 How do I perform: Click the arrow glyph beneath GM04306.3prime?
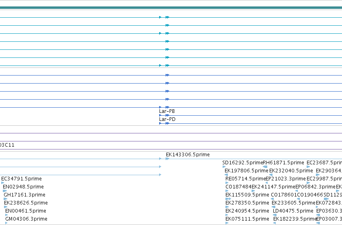[x=6, y=223]
